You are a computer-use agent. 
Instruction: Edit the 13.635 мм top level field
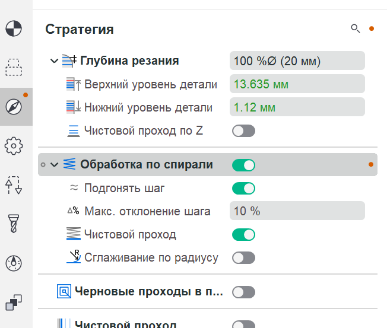[x=297, y=84]
